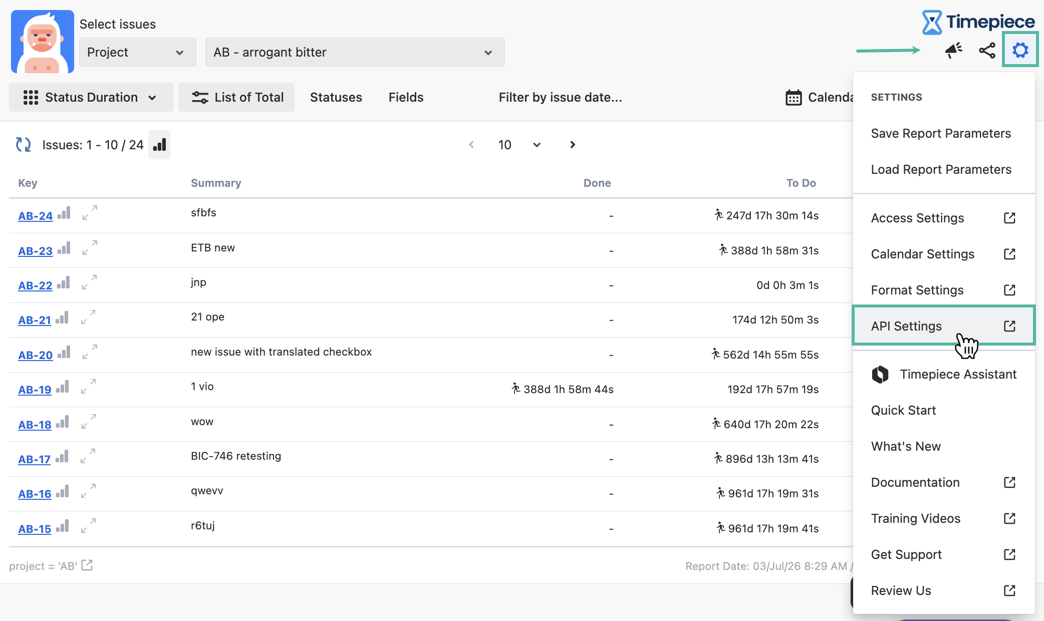1044x621 pixels.
Task: Select Load Report Parameters
Action: (943, 169)
